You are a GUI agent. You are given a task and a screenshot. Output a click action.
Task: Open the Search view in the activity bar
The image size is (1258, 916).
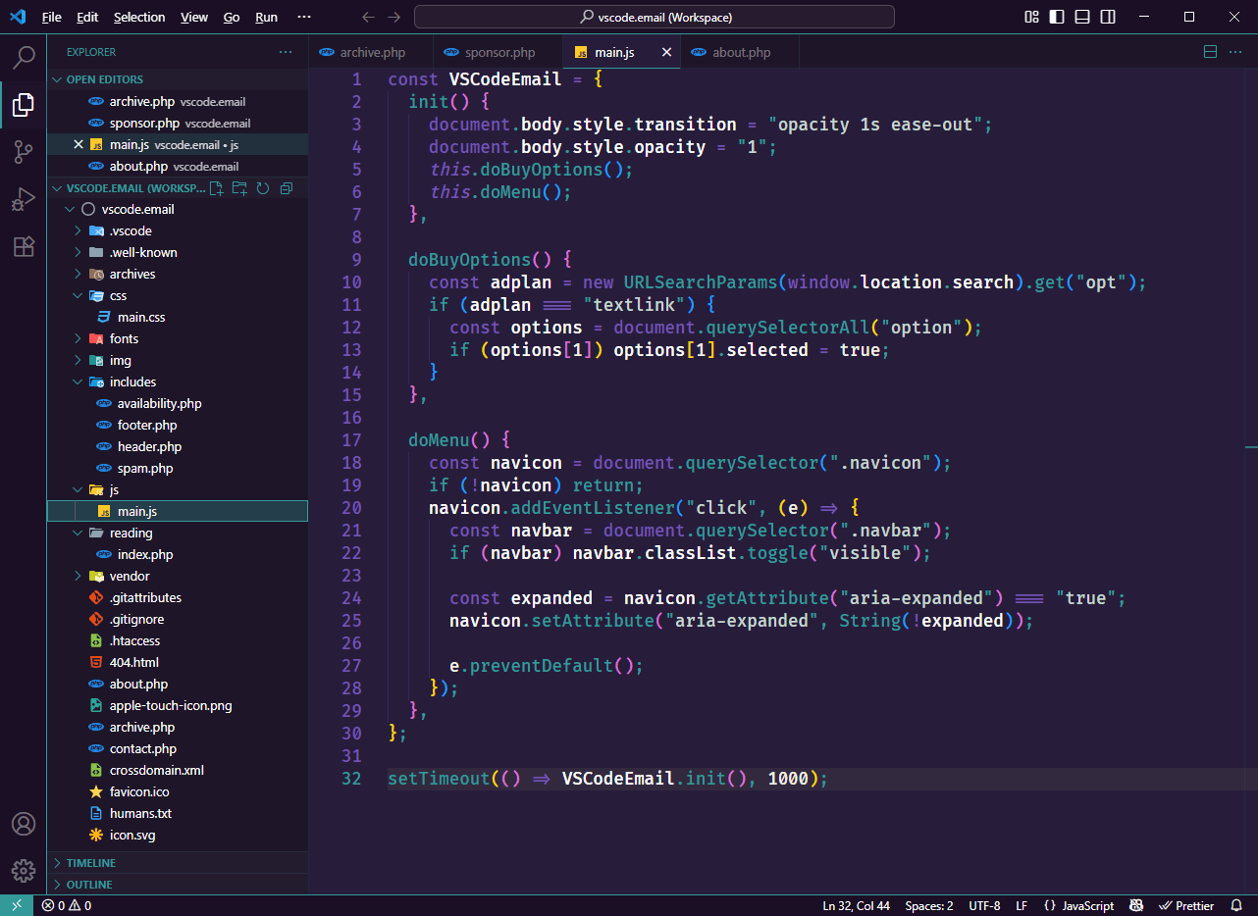click(24, 57)
